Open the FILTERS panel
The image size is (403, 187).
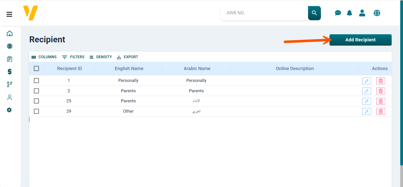coord(73,57)
